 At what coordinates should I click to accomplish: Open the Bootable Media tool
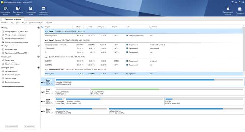[x=228, y=11]
